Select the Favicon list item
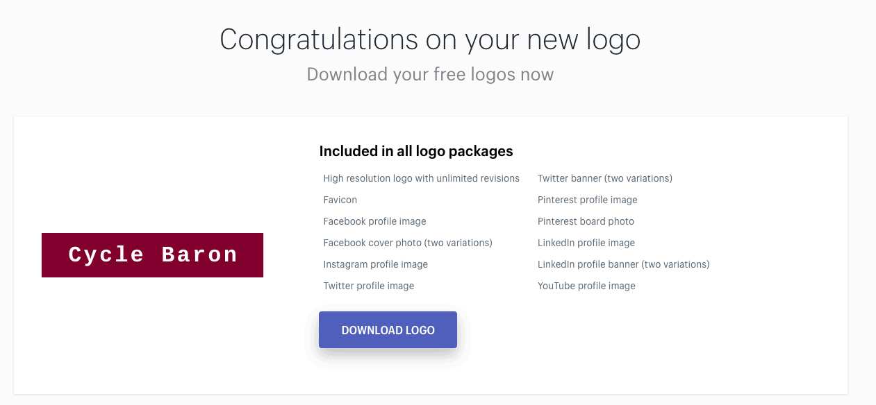 (x=340, y=200)
